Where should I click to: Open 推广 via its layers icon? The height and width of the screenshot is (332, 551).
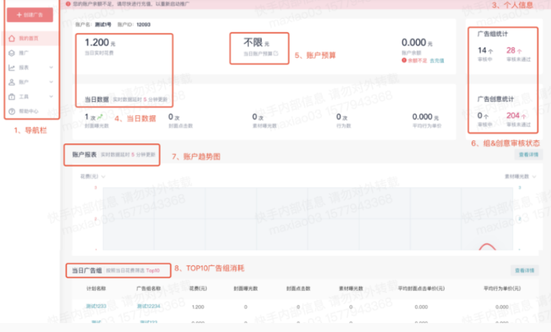pyautogui.click(x=12, y=53)
